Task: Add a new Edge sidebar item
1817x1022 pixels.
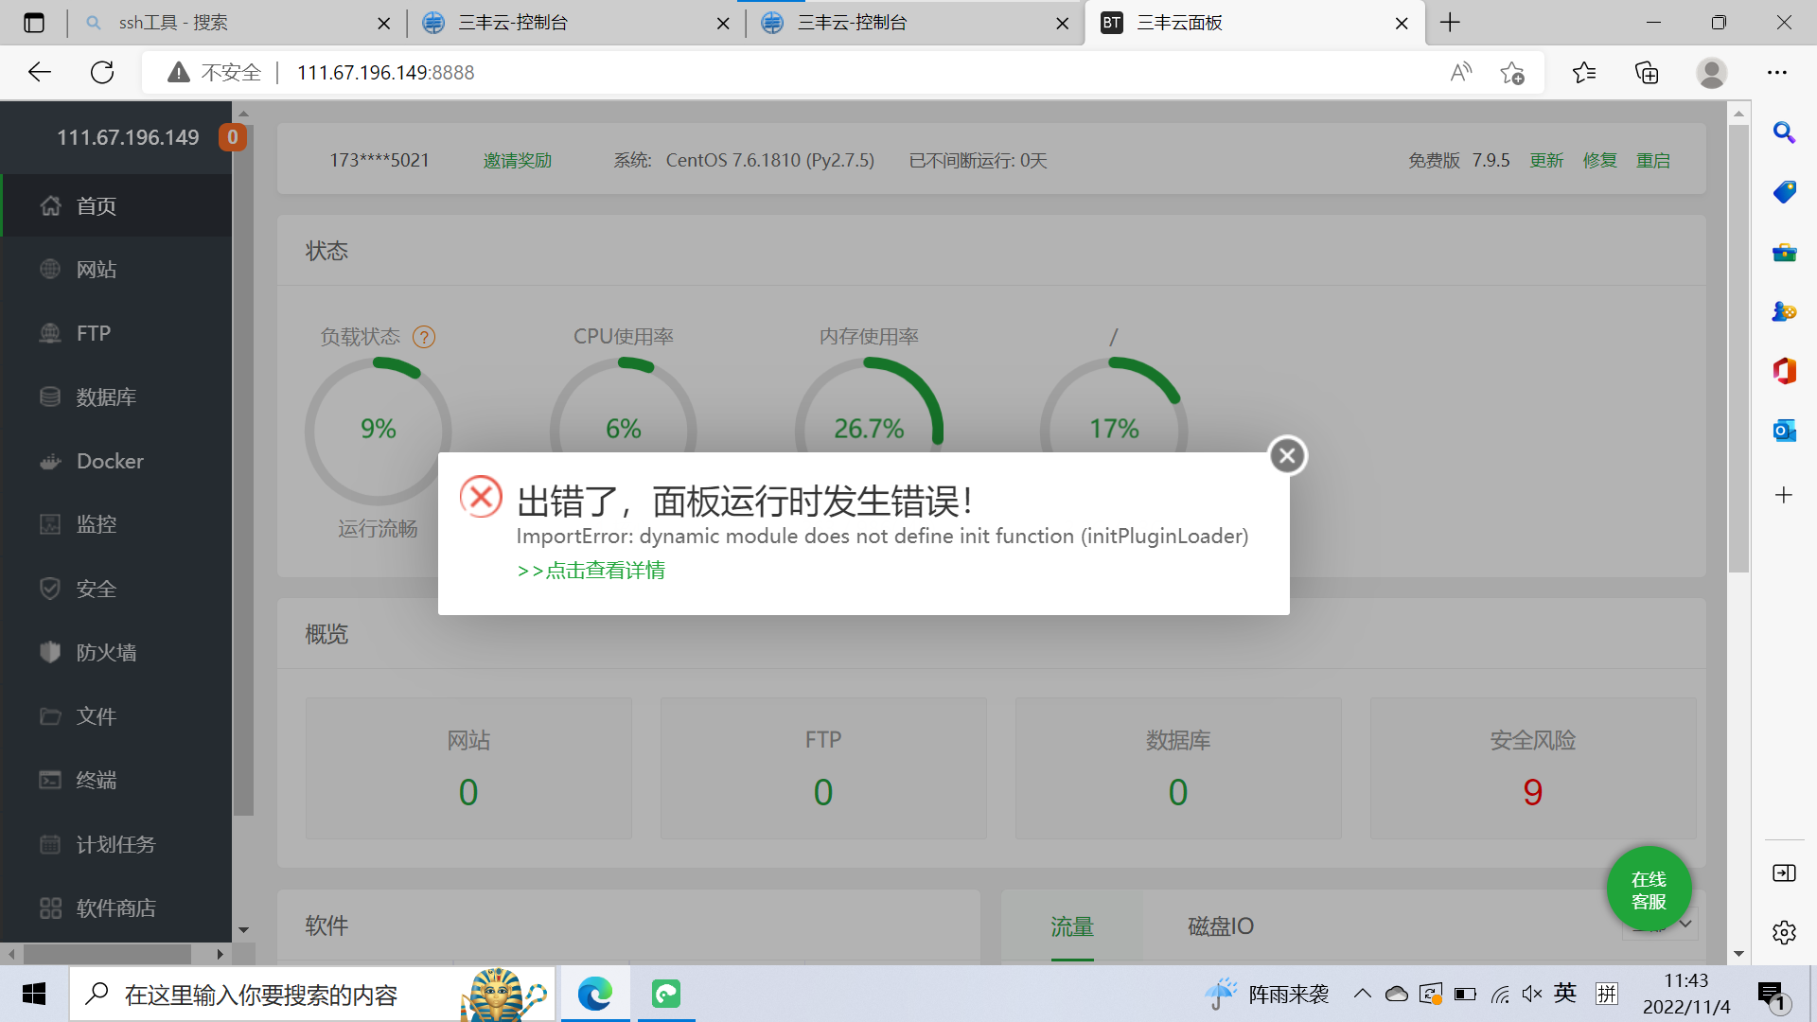Action: pyautogui.click(x=1784, y=495)
